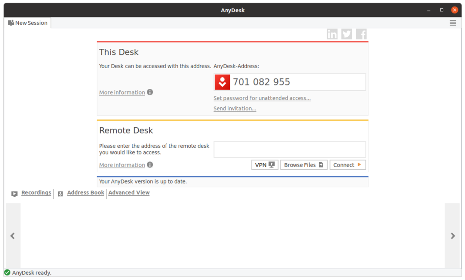This screenshot has height=280, width=465.
Task: Open the AnyDesk hamburger menu
Action: coord(452,23)
